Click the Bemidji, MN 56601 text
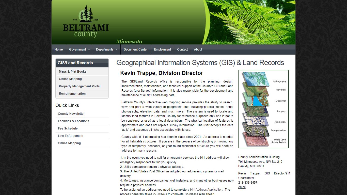Viewport: 347px width, 195px height. [x=251, y=166]
